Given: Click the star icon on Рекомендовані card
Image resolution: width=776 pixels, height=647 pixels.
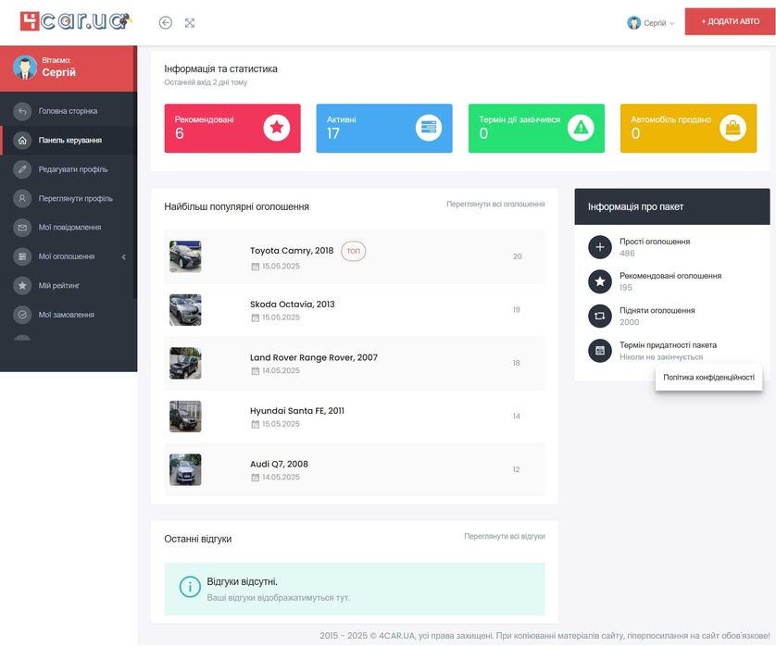Looking at the screenshot, I should click(x=277, y=128).
